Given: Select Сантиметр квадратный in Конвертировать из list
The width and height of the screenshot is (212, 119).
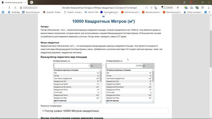Looking at the screenshot, I should coord(77,78).
